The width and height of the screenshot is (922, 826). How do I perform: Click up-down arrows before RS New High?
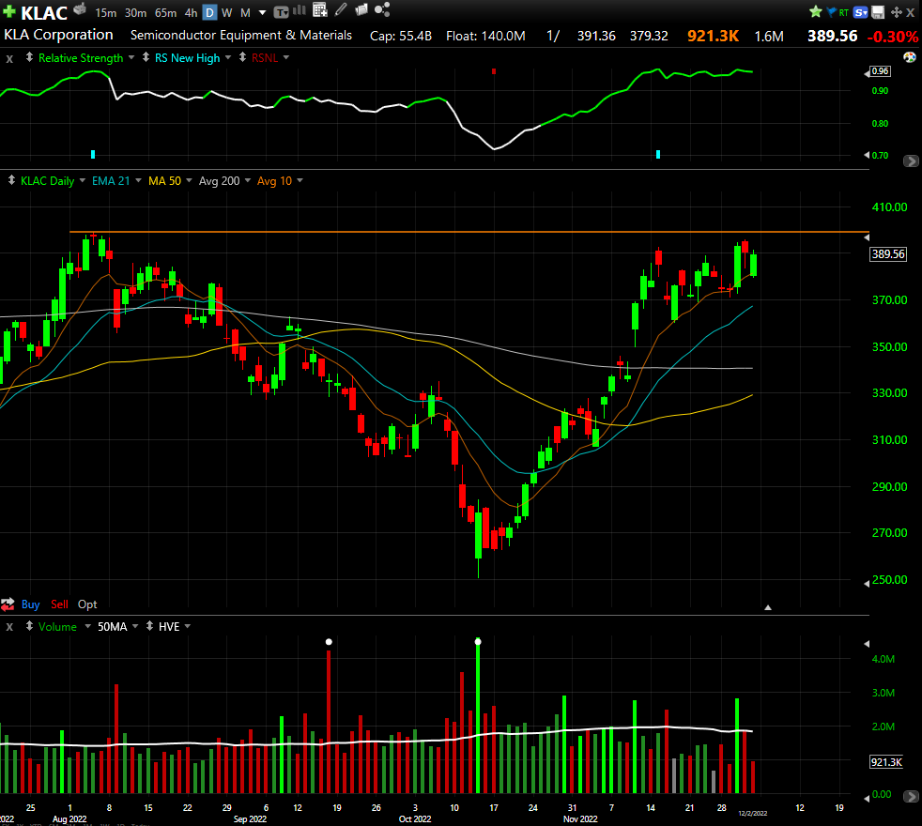[146, 57]
